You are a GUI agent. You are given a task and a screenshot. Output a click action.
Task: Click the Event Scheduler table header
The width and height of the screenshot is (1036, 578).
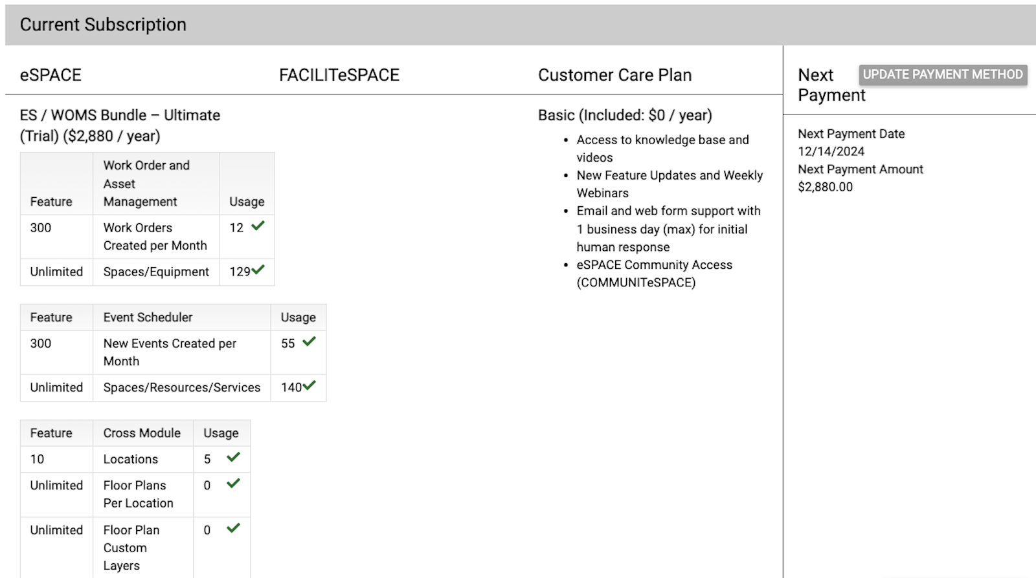click(148, 317)
